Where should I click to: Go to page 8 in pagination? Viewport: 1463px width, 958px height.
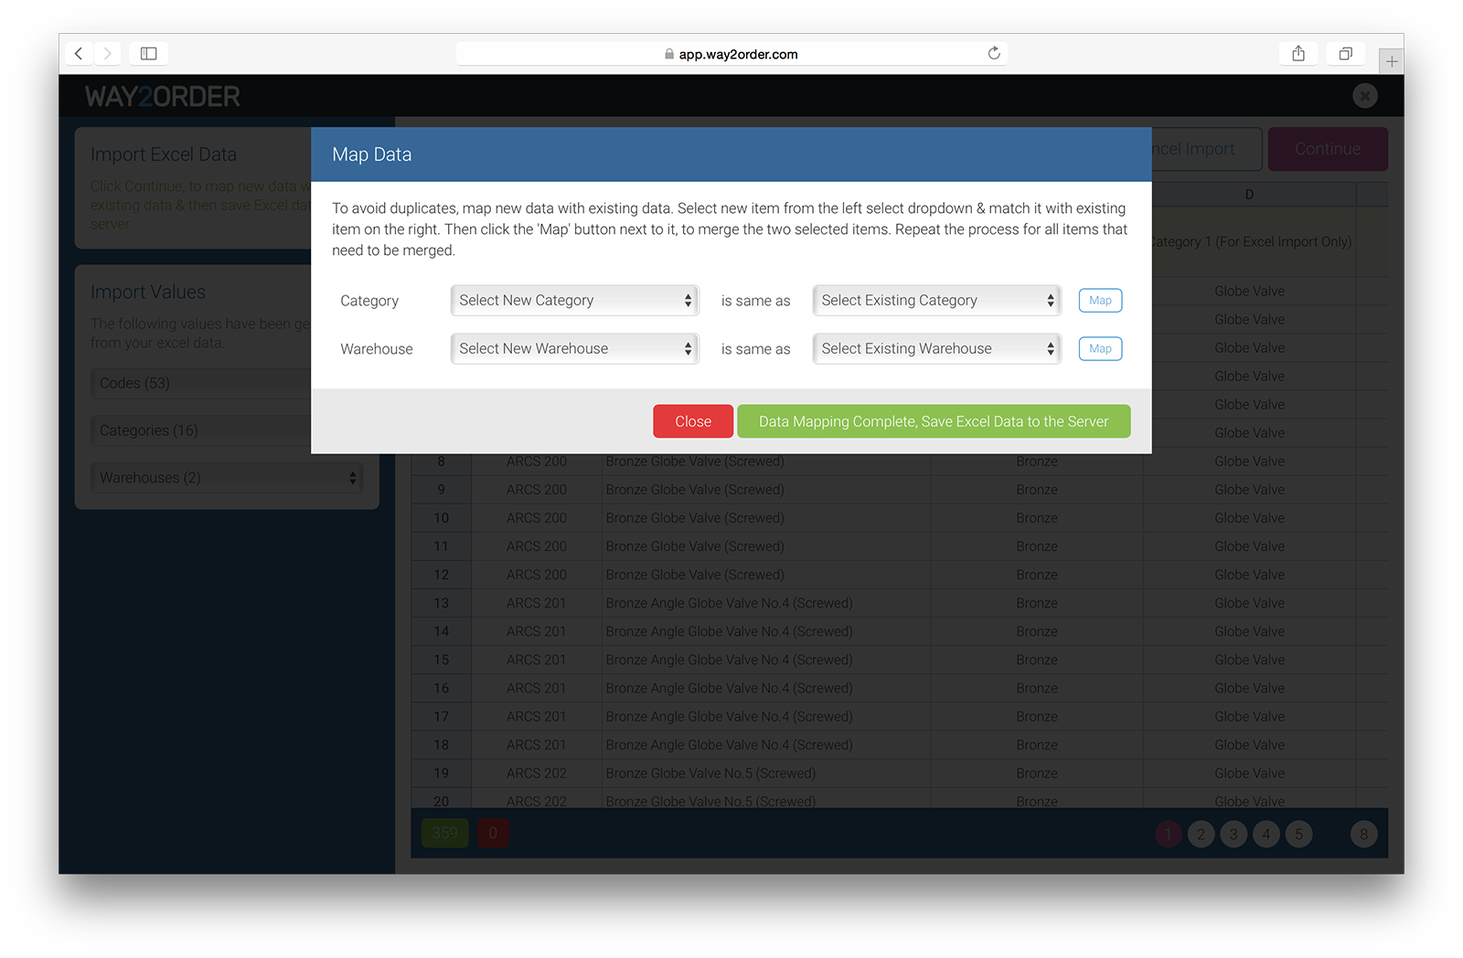point(1363,834)
